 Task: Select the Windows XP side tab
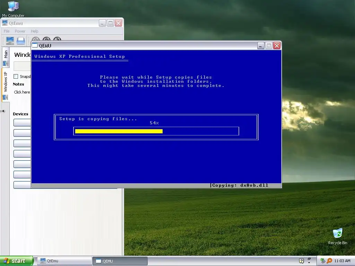6,85
